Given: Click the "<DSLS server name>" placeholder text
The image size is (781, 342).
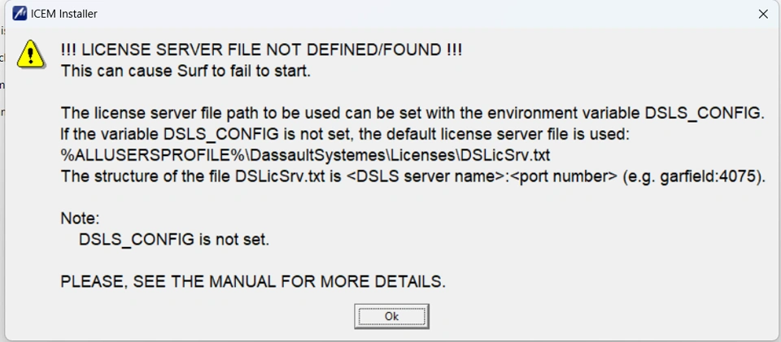Looking at the screenshot, I should (442, 176).
